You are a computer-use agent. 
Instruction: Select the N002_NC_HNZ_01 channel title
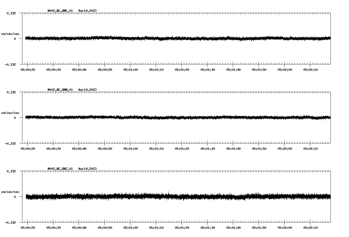point(60,169)
